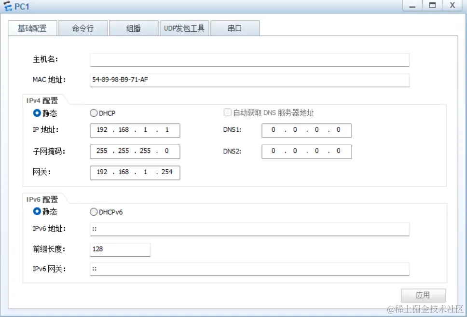Select the DHCPv6 radio button

93,211
